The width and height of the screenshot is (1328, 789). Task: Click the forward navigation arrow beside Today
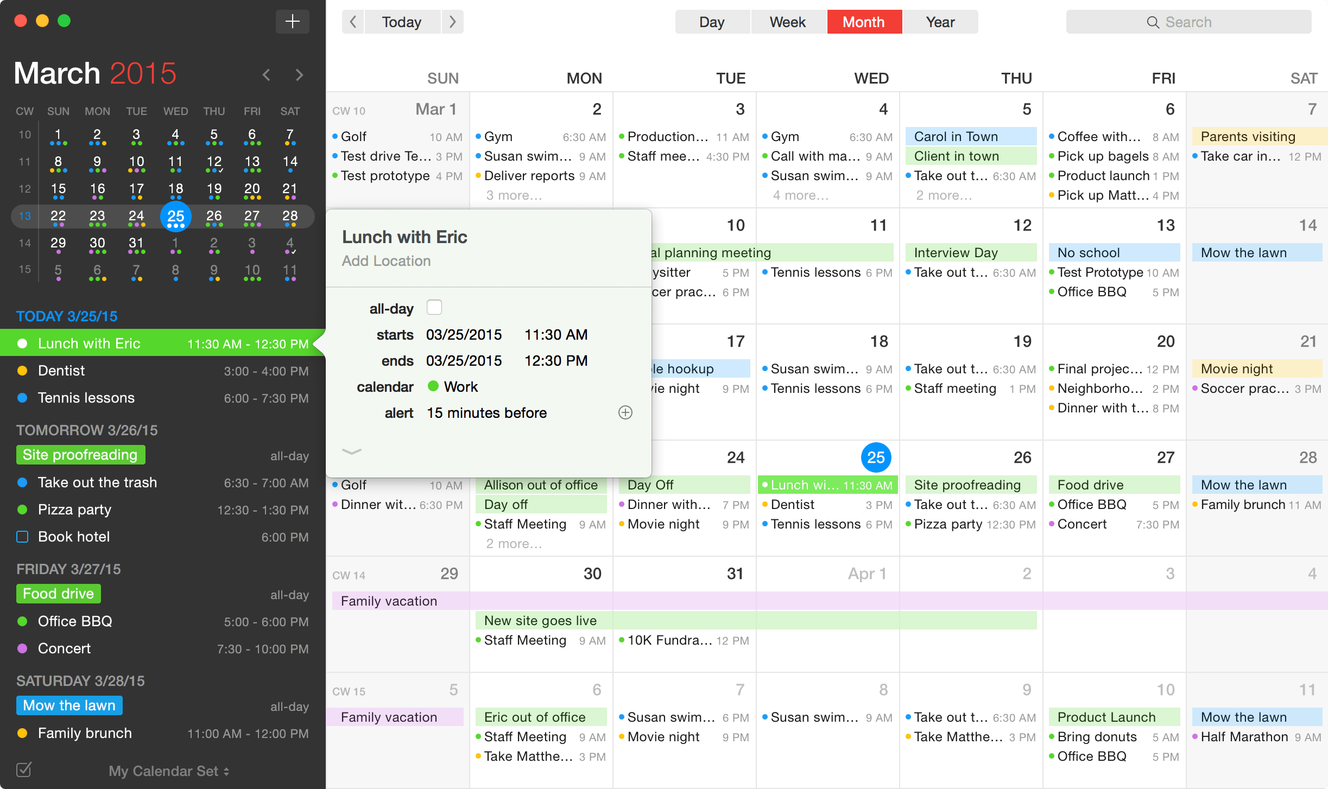452,22
